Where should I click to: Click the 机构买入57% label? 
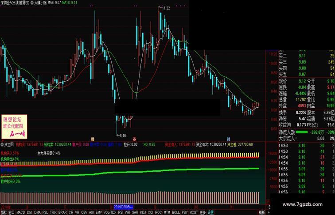10,153
